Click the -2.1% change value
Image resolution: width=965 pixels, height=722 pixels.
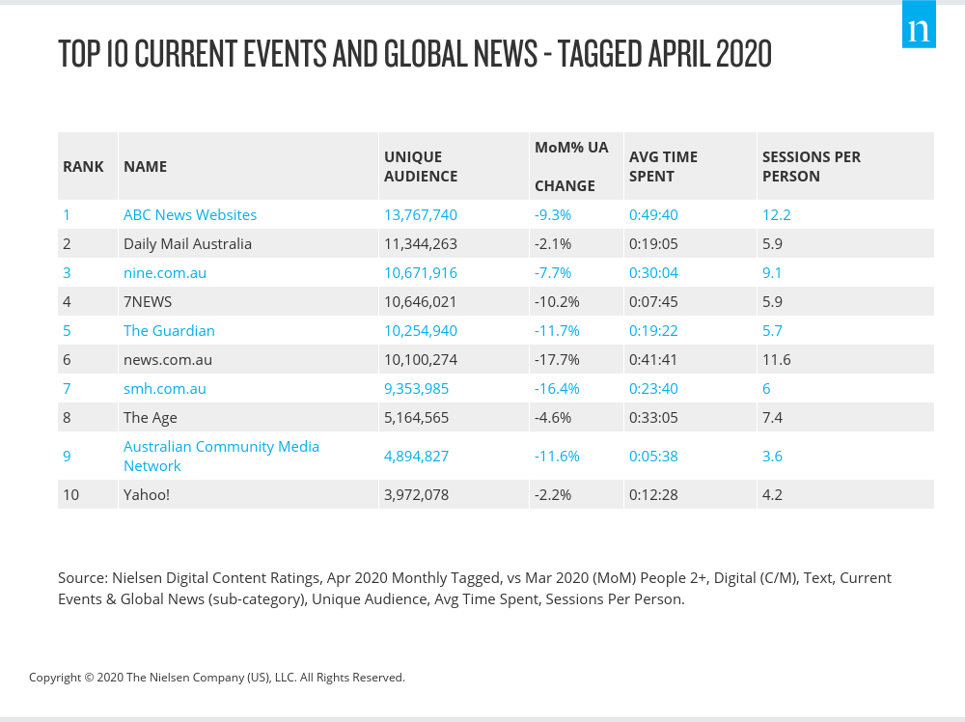coord(553,244)
